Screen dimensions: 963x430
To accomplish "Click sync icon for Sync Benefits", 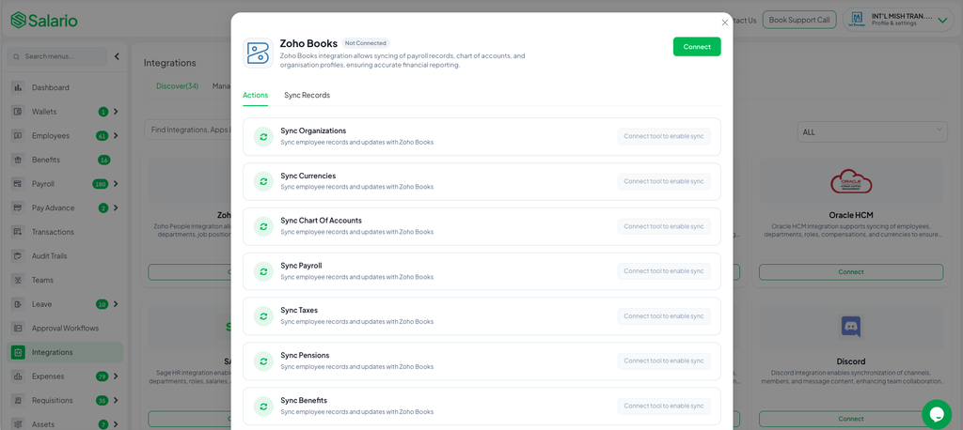I will pos(263,407).
